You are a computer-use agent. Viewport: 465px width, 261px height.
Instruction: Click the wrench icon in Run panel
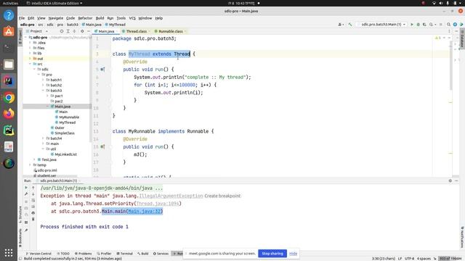coord(26,194)
